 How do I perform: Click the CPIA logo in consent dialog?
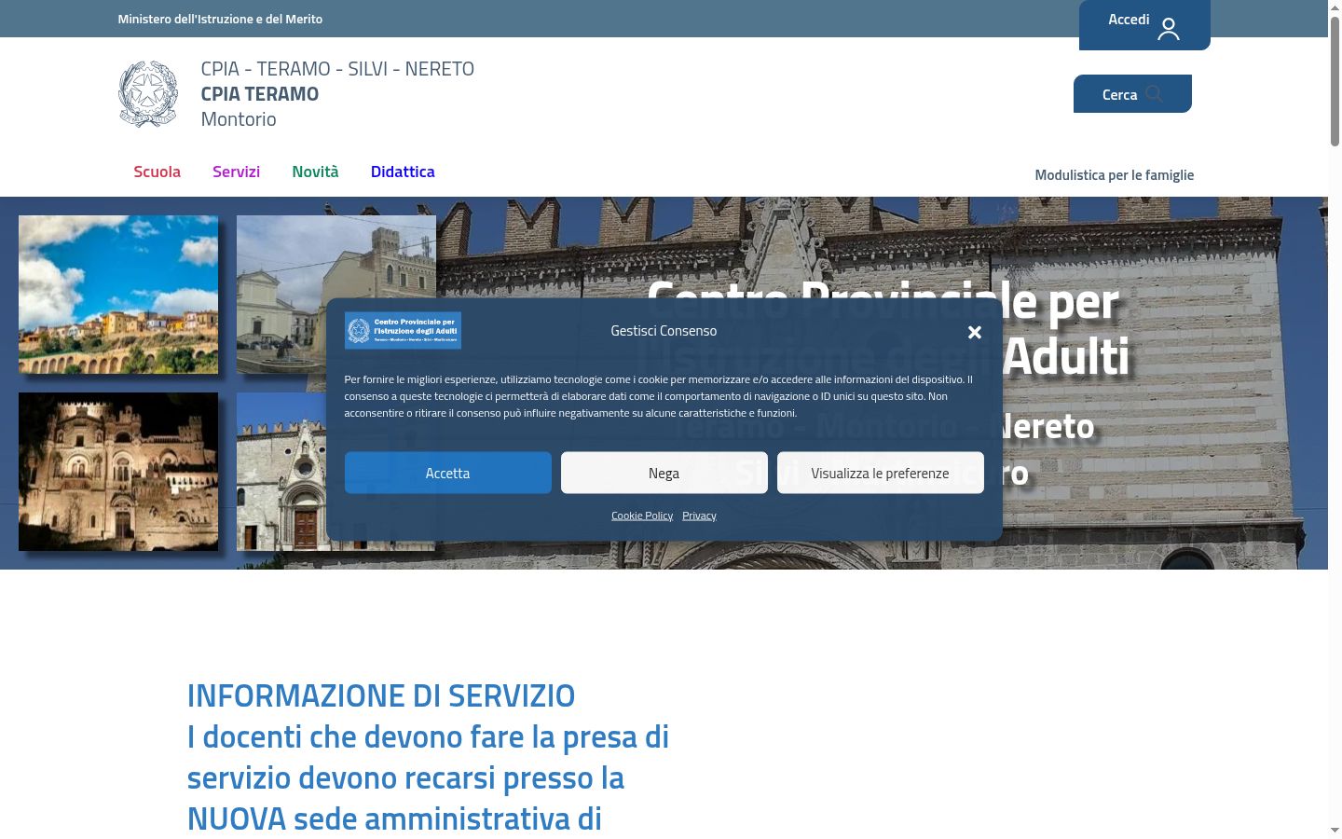pos(403,330)
